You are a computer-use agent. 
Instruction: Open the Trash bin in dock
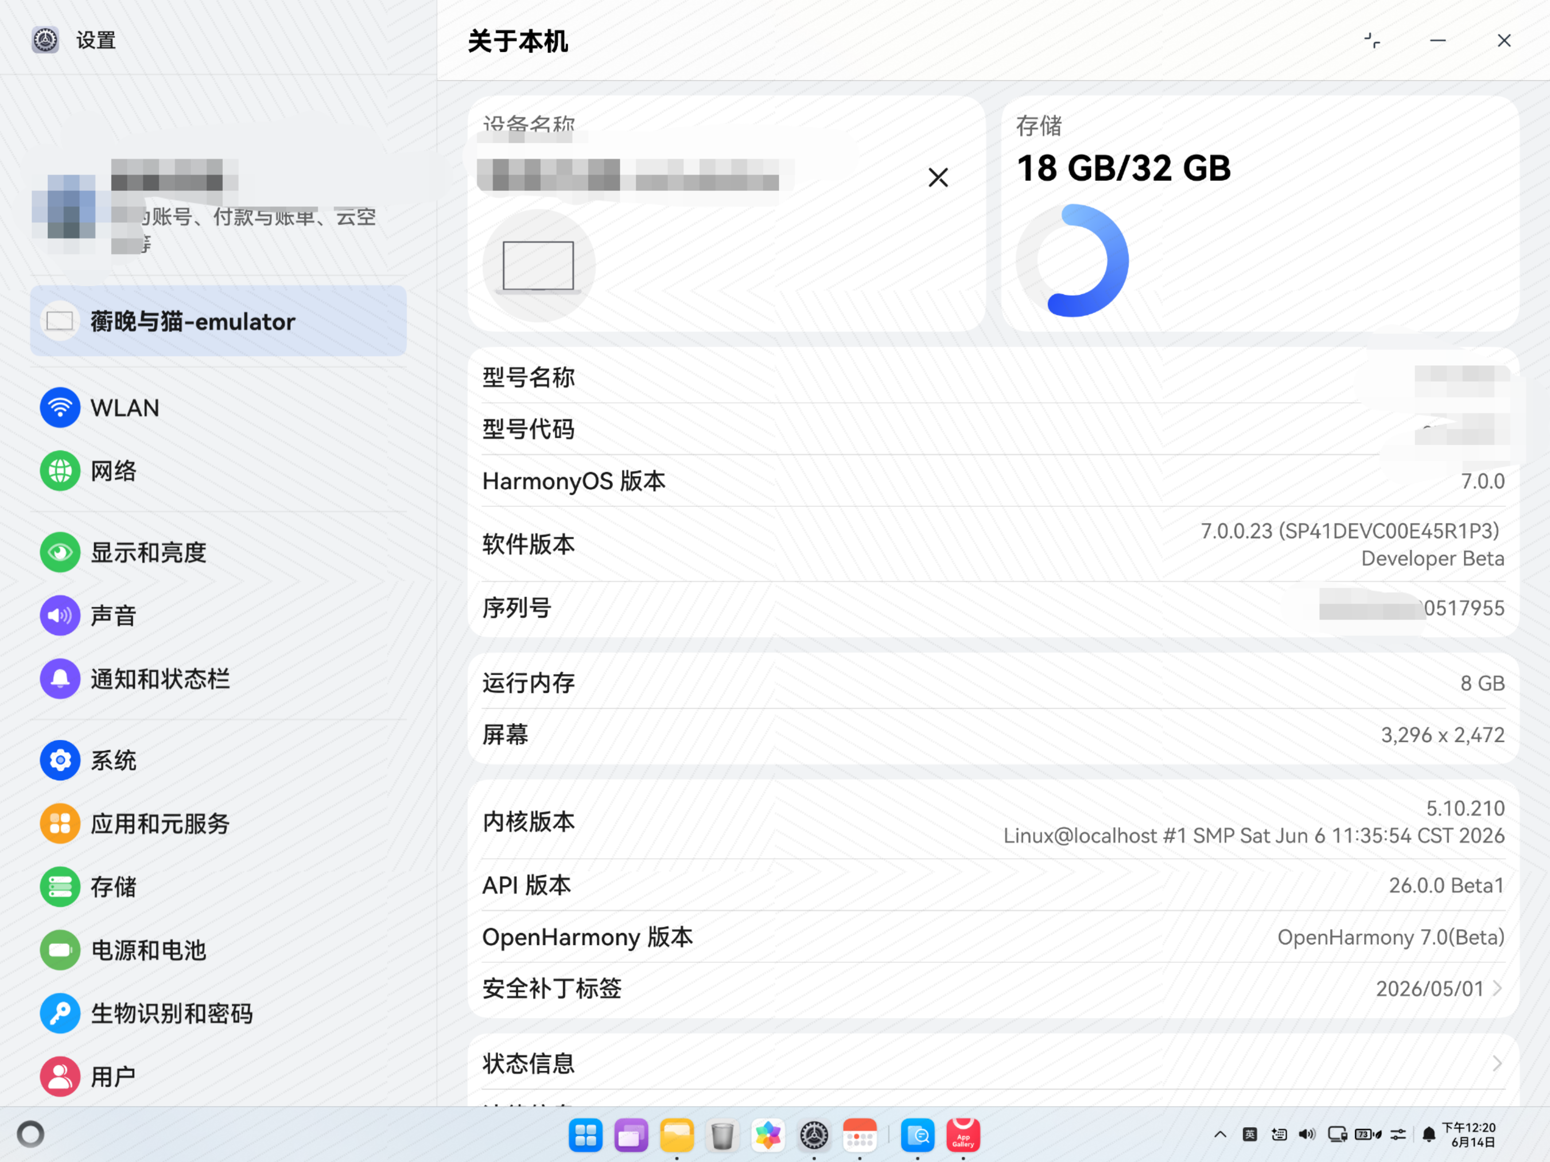click(x=722, y=1135)
